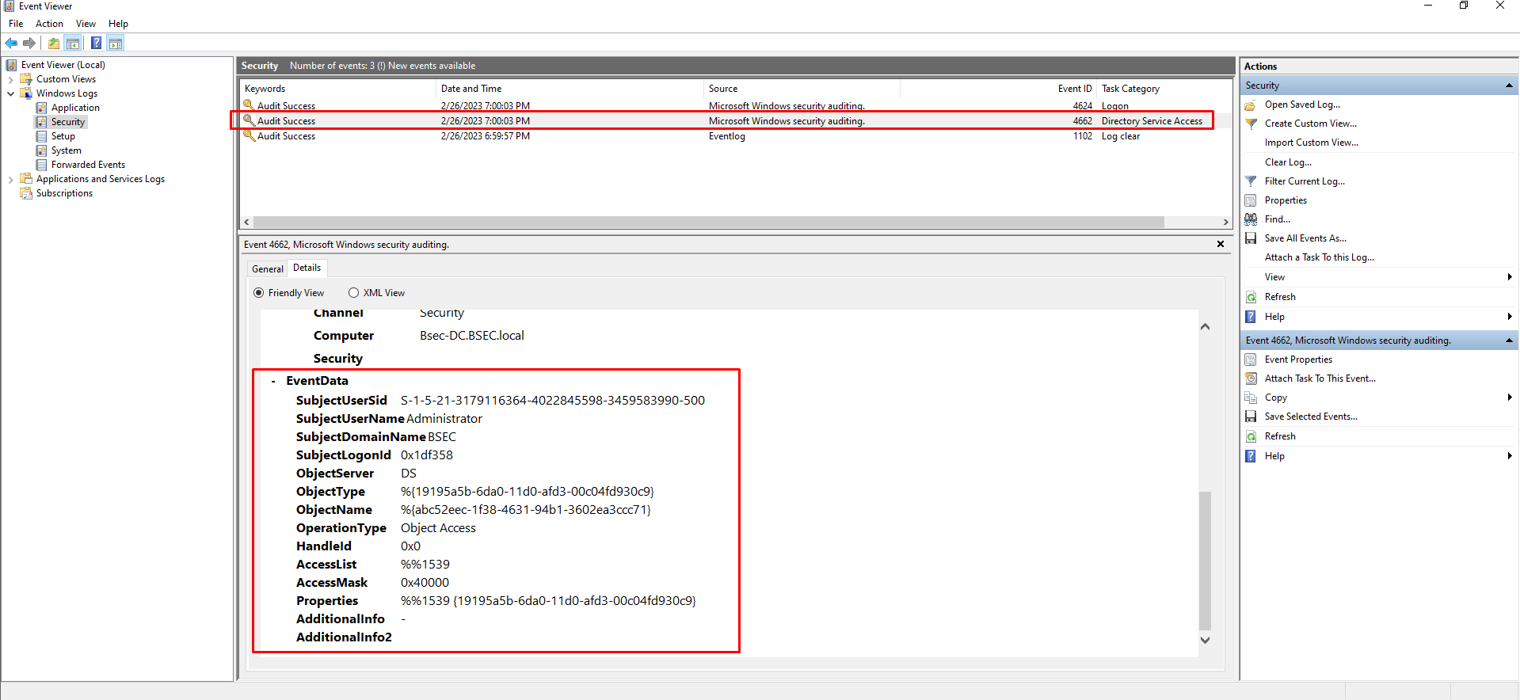Click details pane scroll-down arrow
This screenshot has height=700, width=1520.
coord(1205,641)
